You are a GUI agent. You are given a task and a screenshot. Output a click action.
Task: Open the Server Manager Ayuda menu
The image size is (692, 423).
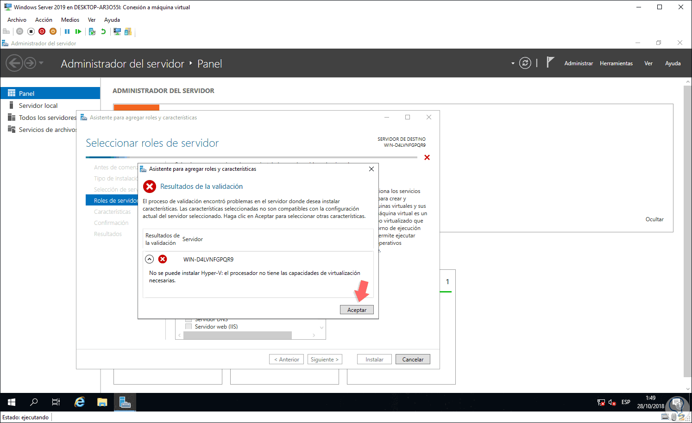pyautogui.click(x=673, y=63)
